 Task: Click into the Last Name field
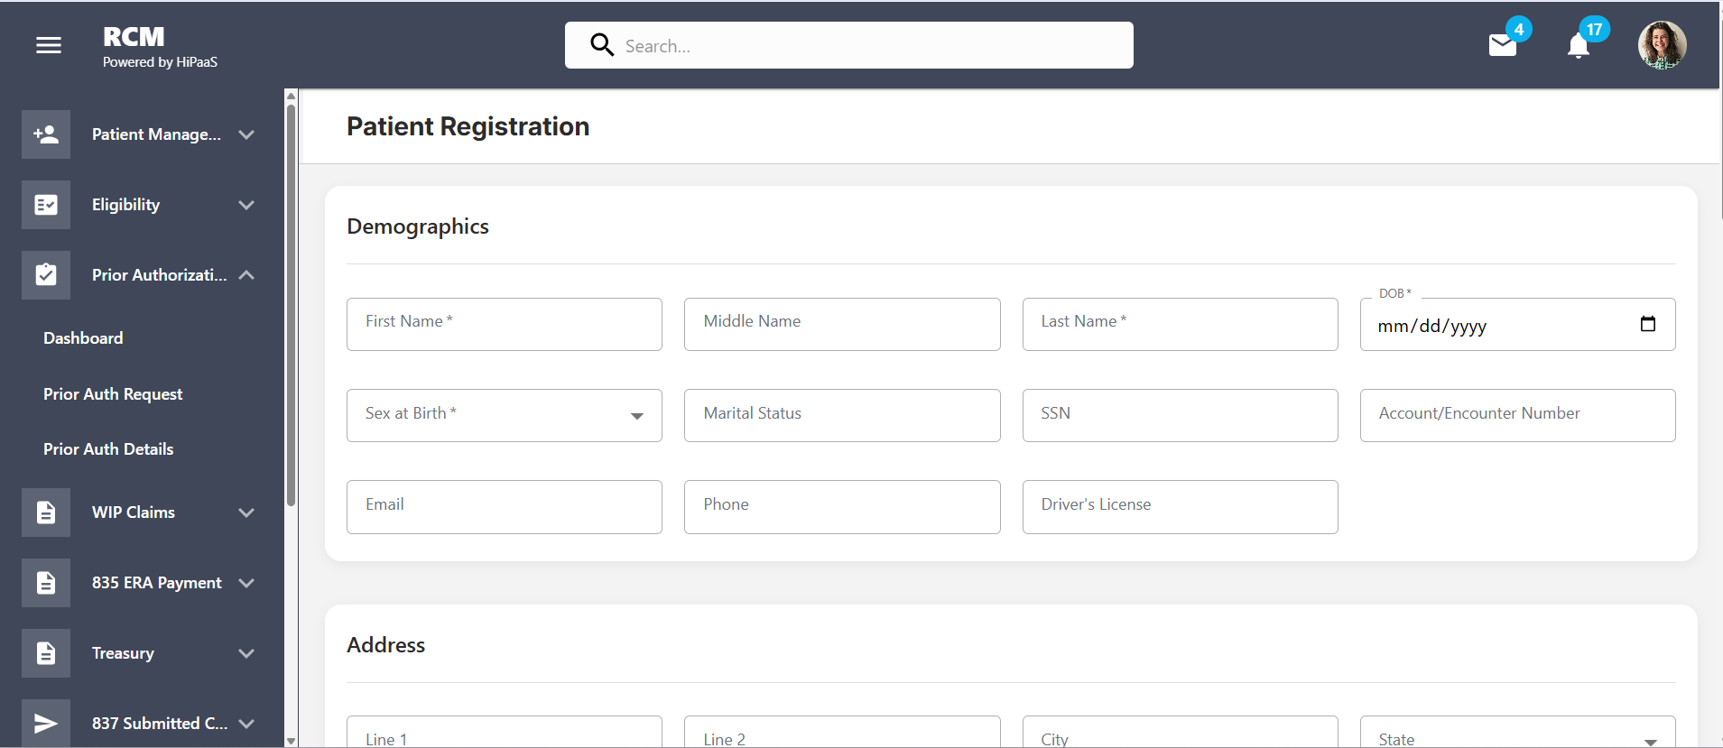tap(1180, 324)
